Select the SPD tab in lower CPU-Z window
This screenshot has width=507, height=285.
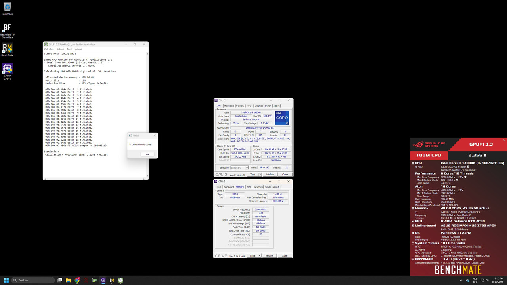point(249,187)
